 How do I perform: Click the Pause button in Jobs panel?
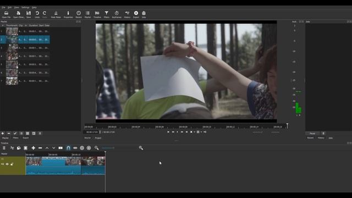[x=312, y=133]
